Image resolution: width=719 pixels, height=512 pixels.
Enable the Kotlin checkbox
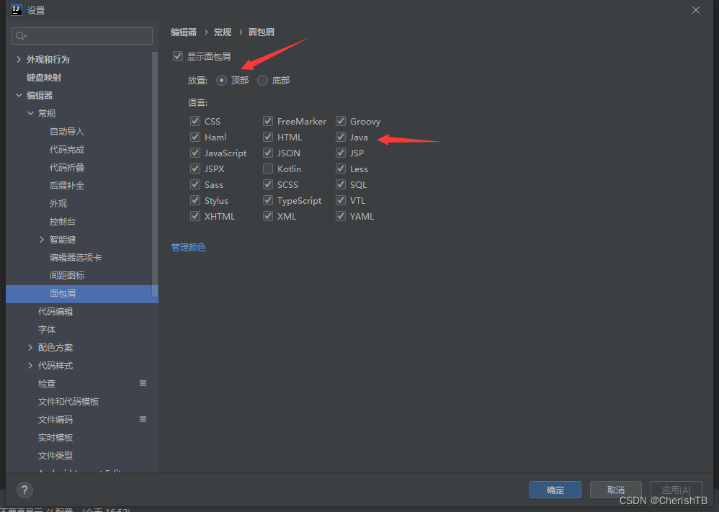coord(268,169)
